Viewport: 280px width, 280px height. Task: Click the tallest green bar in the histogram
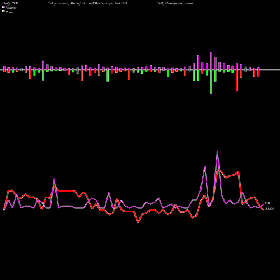pos(211,82)
